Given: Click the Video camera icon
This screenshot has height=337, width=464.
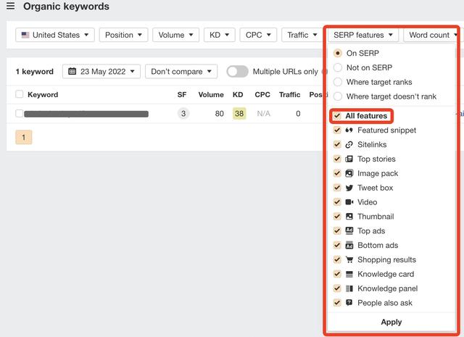Looking at the screenshot, I should [x=349, y=202].
